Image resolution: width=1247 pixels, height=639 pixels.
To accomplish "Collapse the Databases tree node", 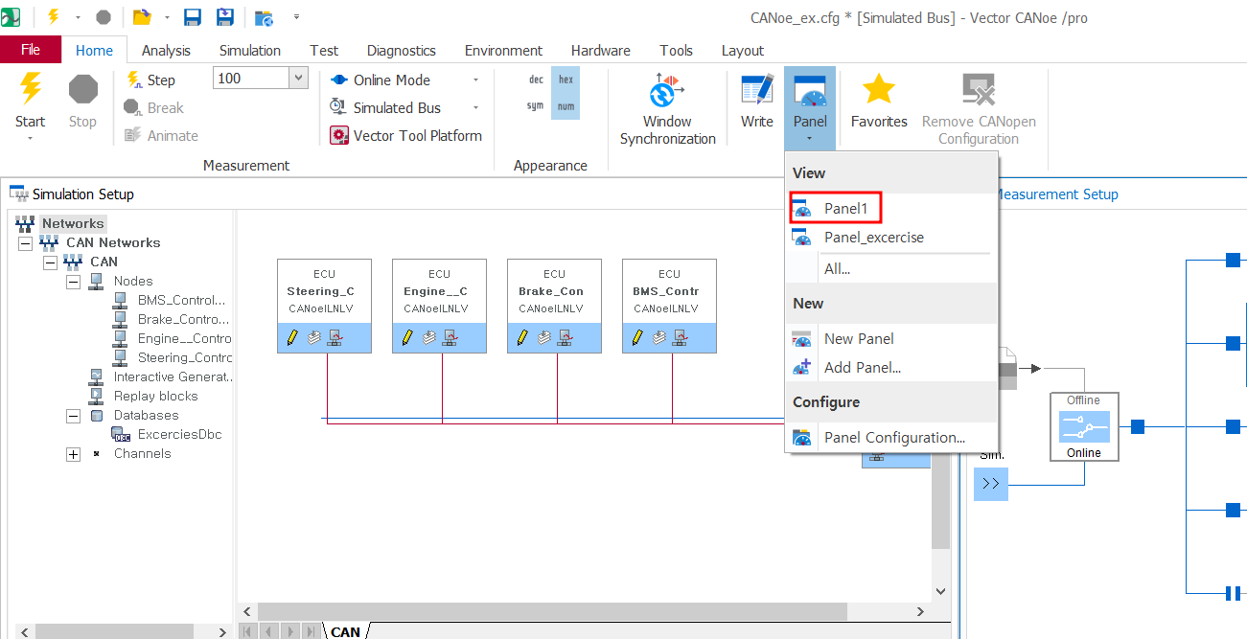I will pyautogui.click(x=73, y=416).
